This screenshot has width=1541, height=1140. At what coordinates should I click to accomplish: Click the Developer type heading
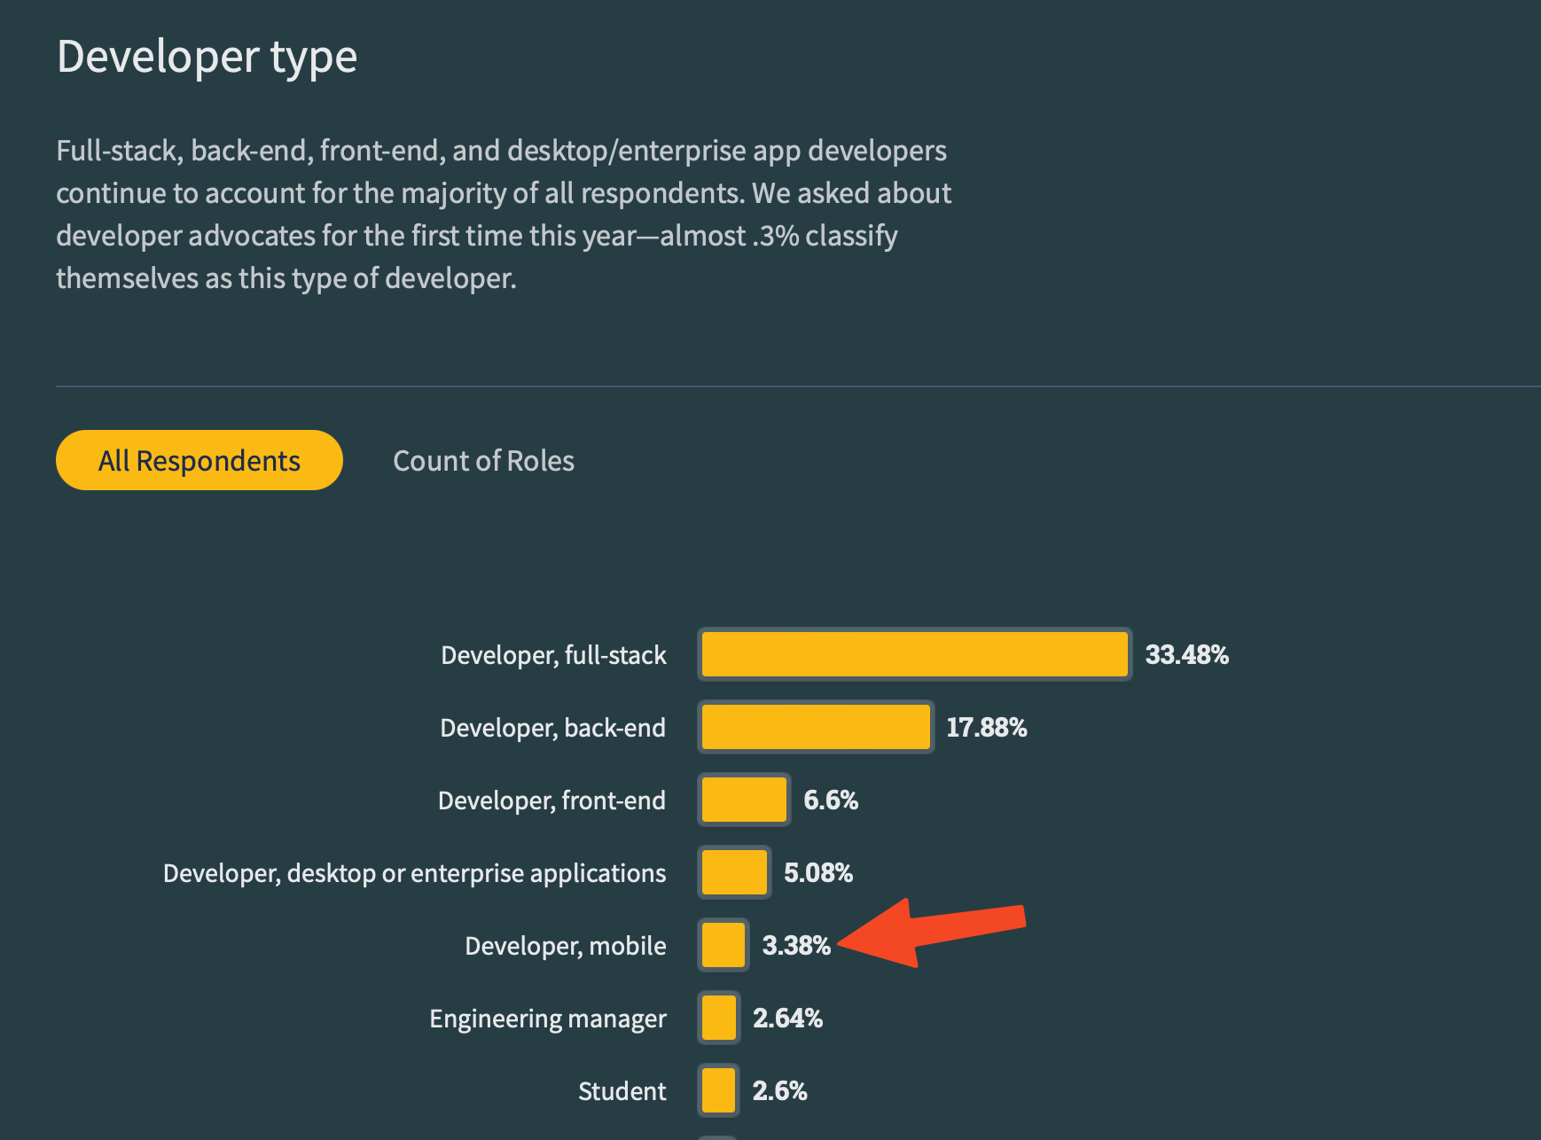[207, 57]
